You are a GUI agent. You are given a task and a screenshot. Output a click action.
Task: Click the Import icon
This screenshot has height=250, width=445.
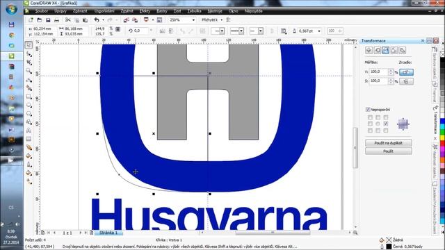(127, 20)
